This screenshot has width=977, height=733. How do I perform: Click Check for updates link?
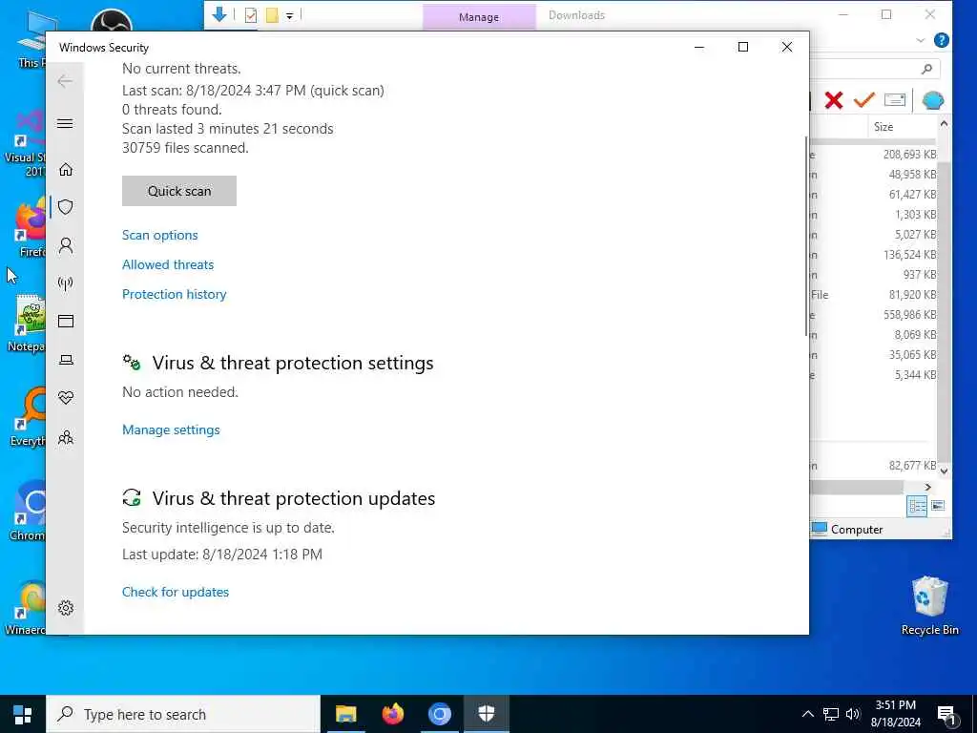pos(176,592)
